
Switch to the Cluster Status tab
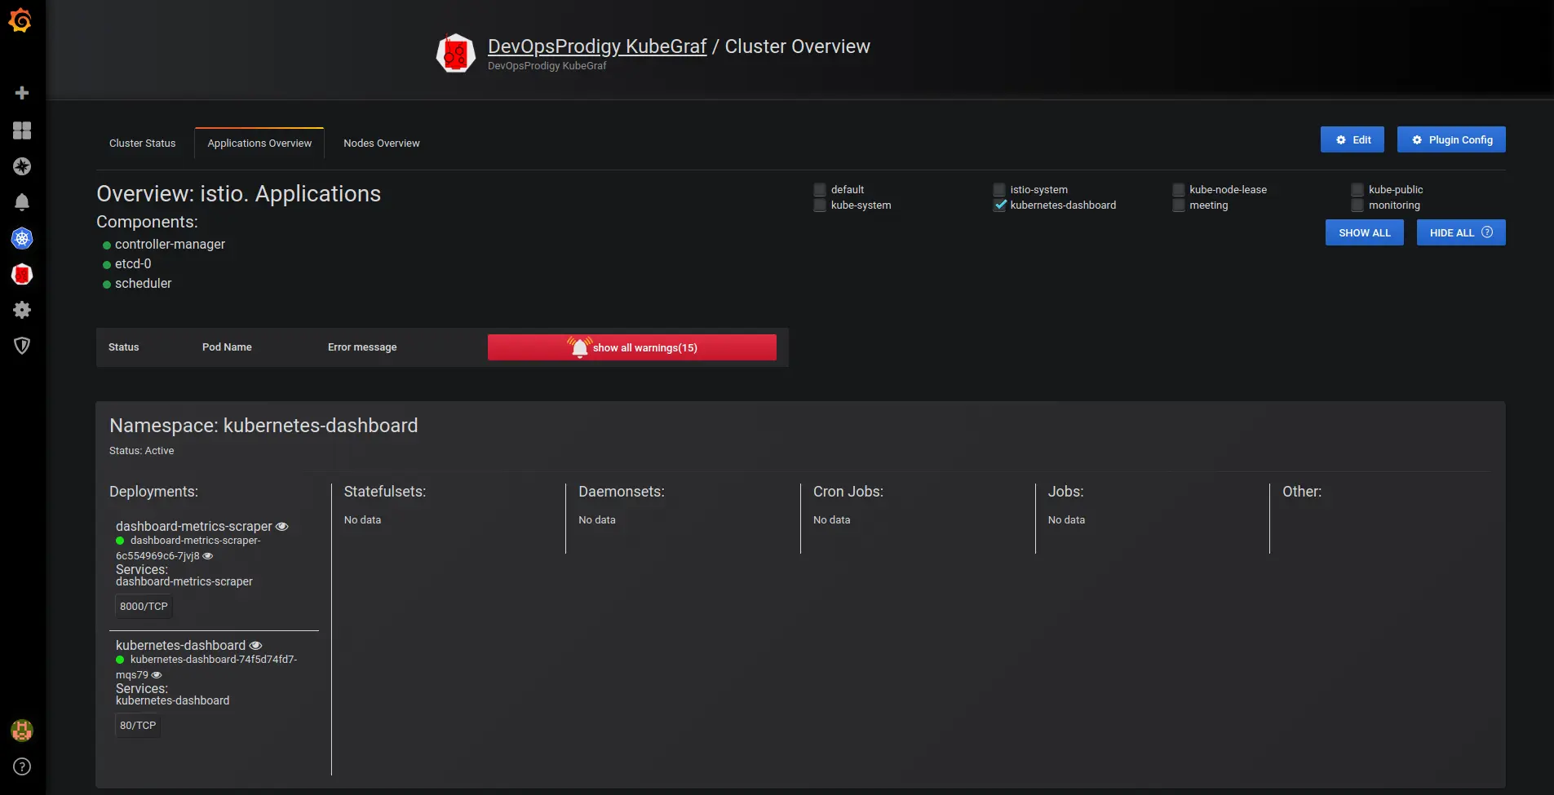click(142, 143)
